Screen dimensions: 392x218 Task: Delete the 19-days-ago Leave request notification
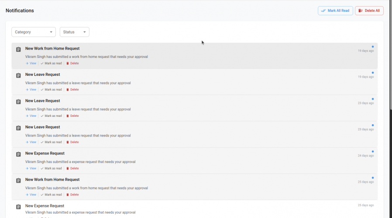coord(72,90)
